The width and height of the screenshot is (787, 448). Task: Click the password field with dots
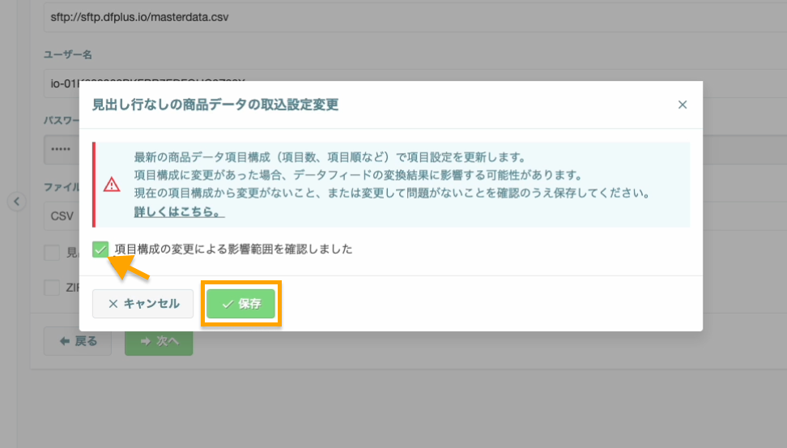click(x=62, y=149)
